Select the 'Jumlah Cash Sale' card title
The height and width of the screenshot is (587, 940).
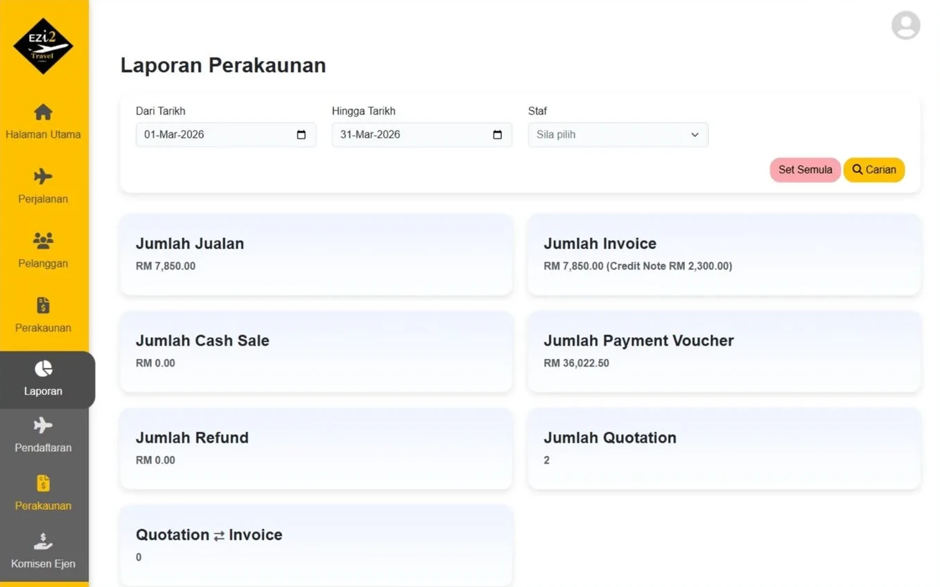coord(202,341)
